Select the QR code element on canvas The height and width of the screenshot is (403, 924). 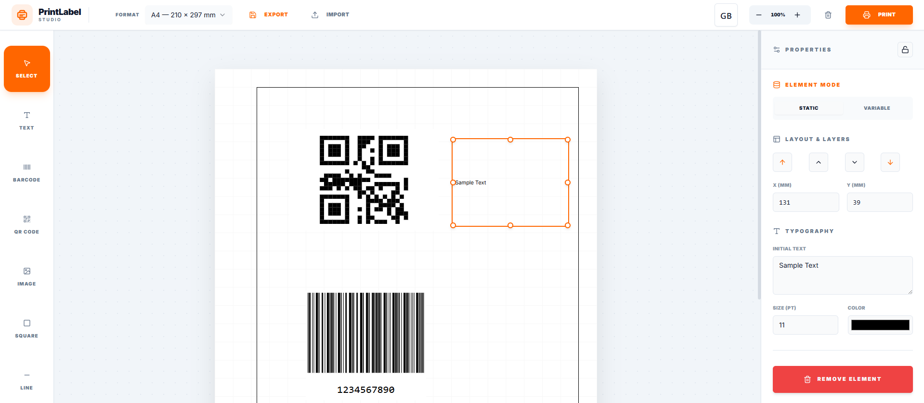tap(364, 180)
